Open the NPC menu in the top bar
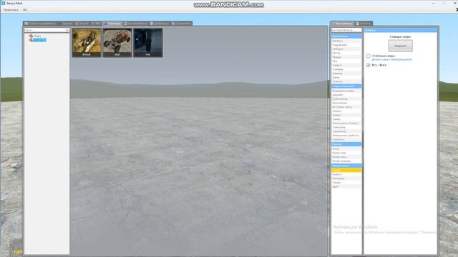 tap(25, 10)
